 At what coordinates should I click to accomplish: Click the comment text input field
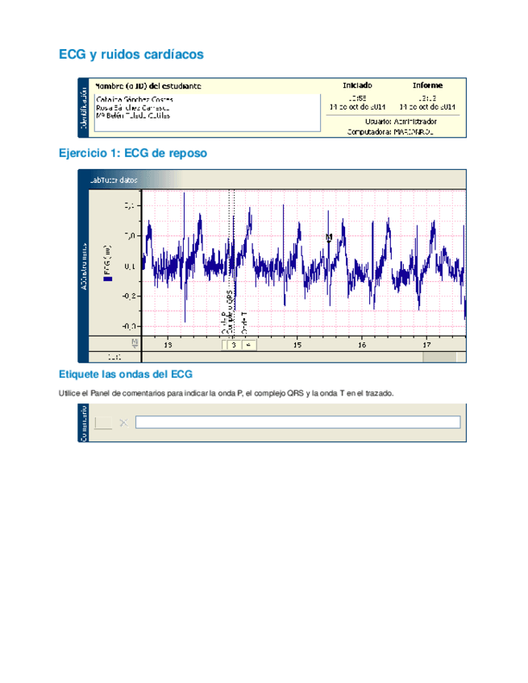point(297,422)
